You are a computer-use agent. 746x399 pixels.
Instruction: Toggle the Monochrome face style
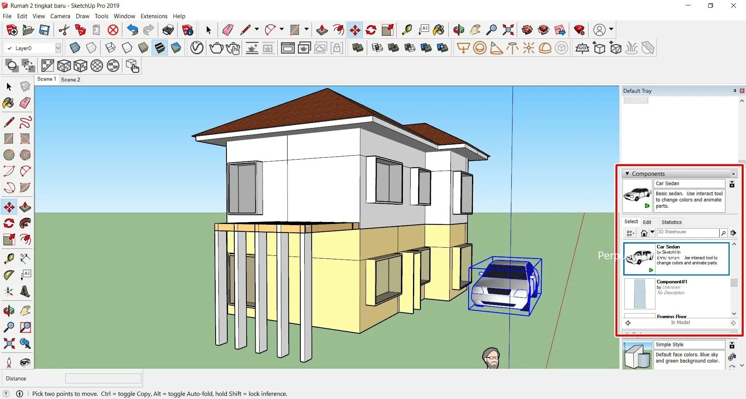[x=176, y=48]
